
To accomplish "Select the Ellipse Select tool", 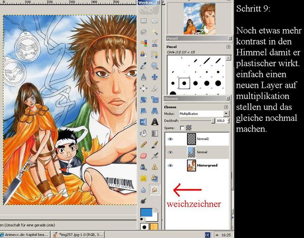I will coord(155,21).
